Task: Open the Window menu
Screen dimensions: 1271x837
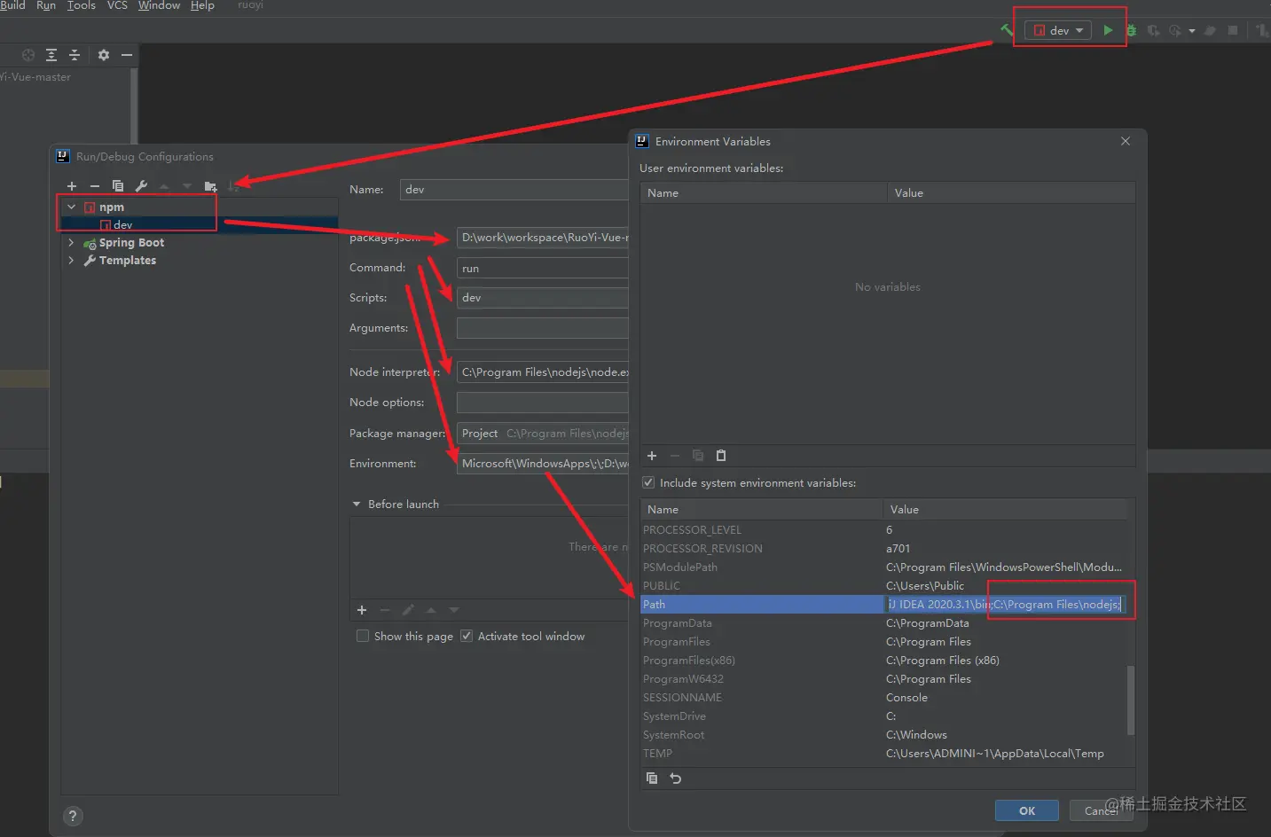Action: click(159, 5)
